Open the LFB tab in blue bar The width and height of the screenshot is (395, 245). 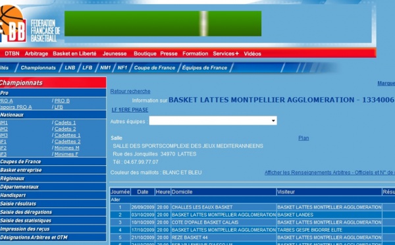[x=87, y=68]
